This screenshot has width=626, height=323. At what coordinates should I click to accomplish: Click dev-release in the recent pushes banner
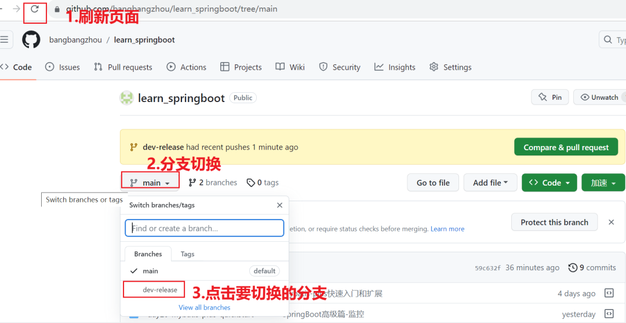[163, 147]
